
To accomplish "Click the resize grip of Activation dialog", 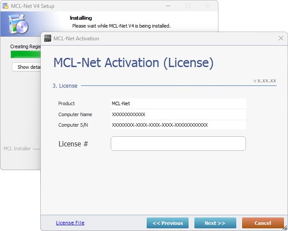I will point(285,228).
